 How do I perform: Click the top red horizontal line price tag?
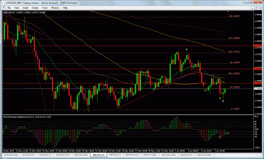[258, 46]
